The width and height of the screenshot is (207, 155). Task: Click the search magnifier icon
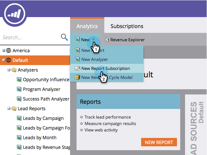(64, 37)
